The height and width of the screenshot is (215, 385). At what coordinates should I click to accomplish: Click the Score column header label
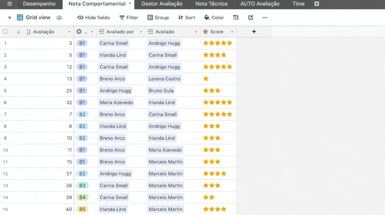(217, 32)
